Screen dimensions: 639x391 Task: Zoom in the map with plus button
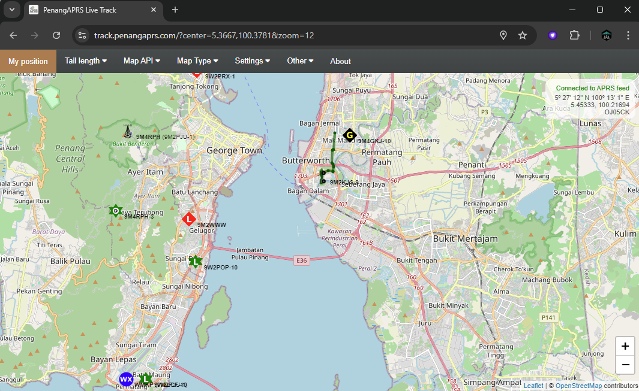pyautogui.click(x=625, y=346)
